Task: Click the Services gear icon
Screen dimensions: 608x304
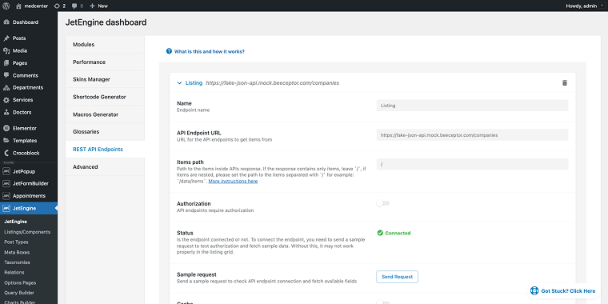Action: pos(6,100)
